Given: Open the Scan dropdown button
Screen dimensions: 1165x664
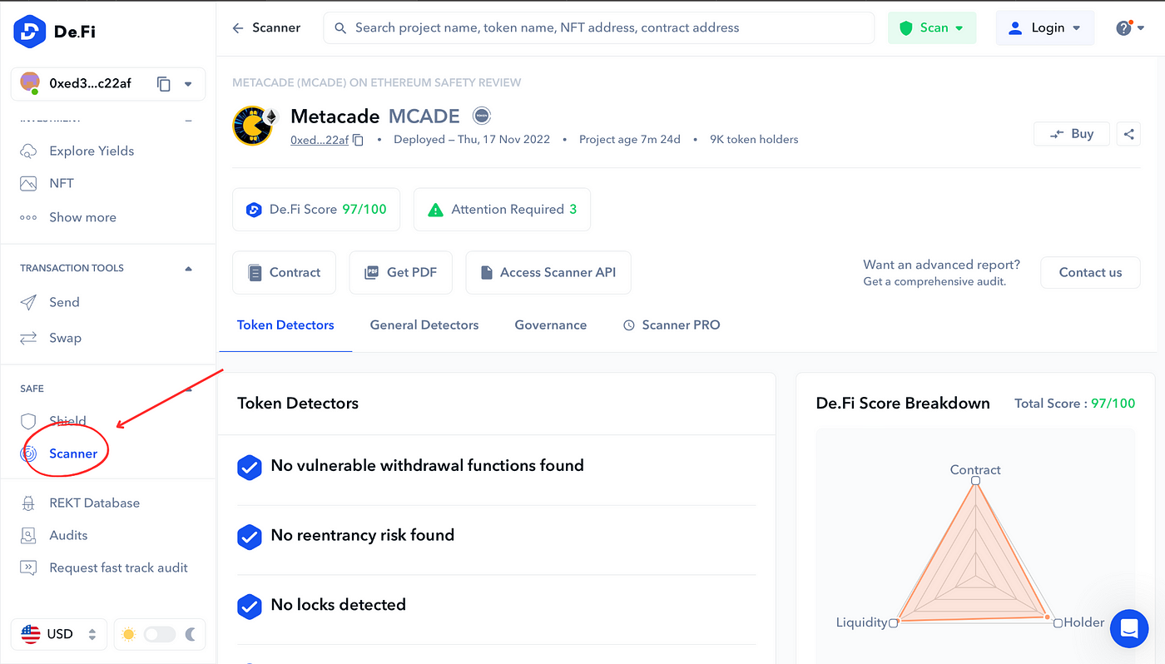Looking at the screenshot, I should (x=932, y=27).
